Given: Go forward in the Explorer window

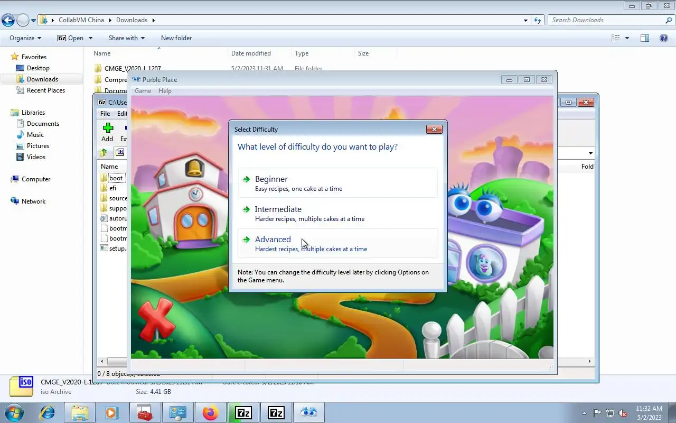Looking at the screenshot, I should point(23,21).
